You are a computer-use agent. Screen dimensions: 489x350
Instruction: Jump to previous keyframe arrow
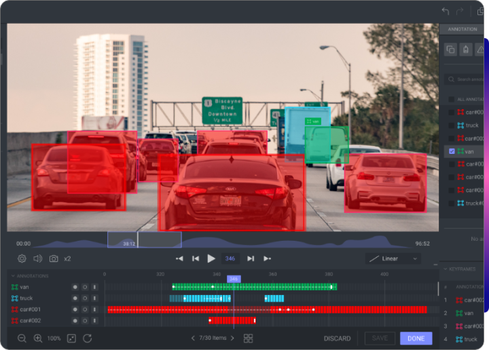click(179, 258)
